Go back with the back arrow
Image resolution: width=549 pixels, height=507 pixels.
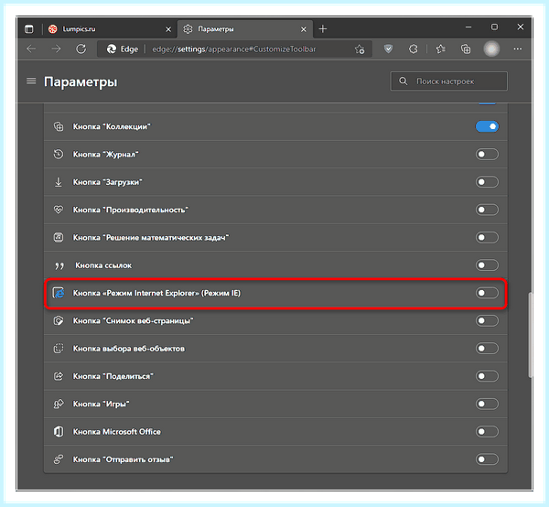click(31, 49)
